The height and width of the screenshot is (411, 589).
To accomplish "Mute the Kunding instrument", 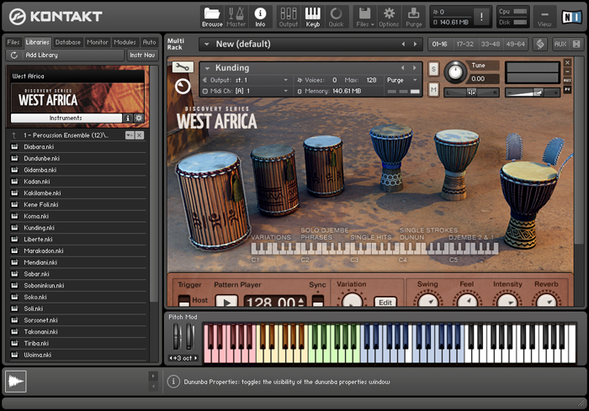I will (x=433, y=88).
